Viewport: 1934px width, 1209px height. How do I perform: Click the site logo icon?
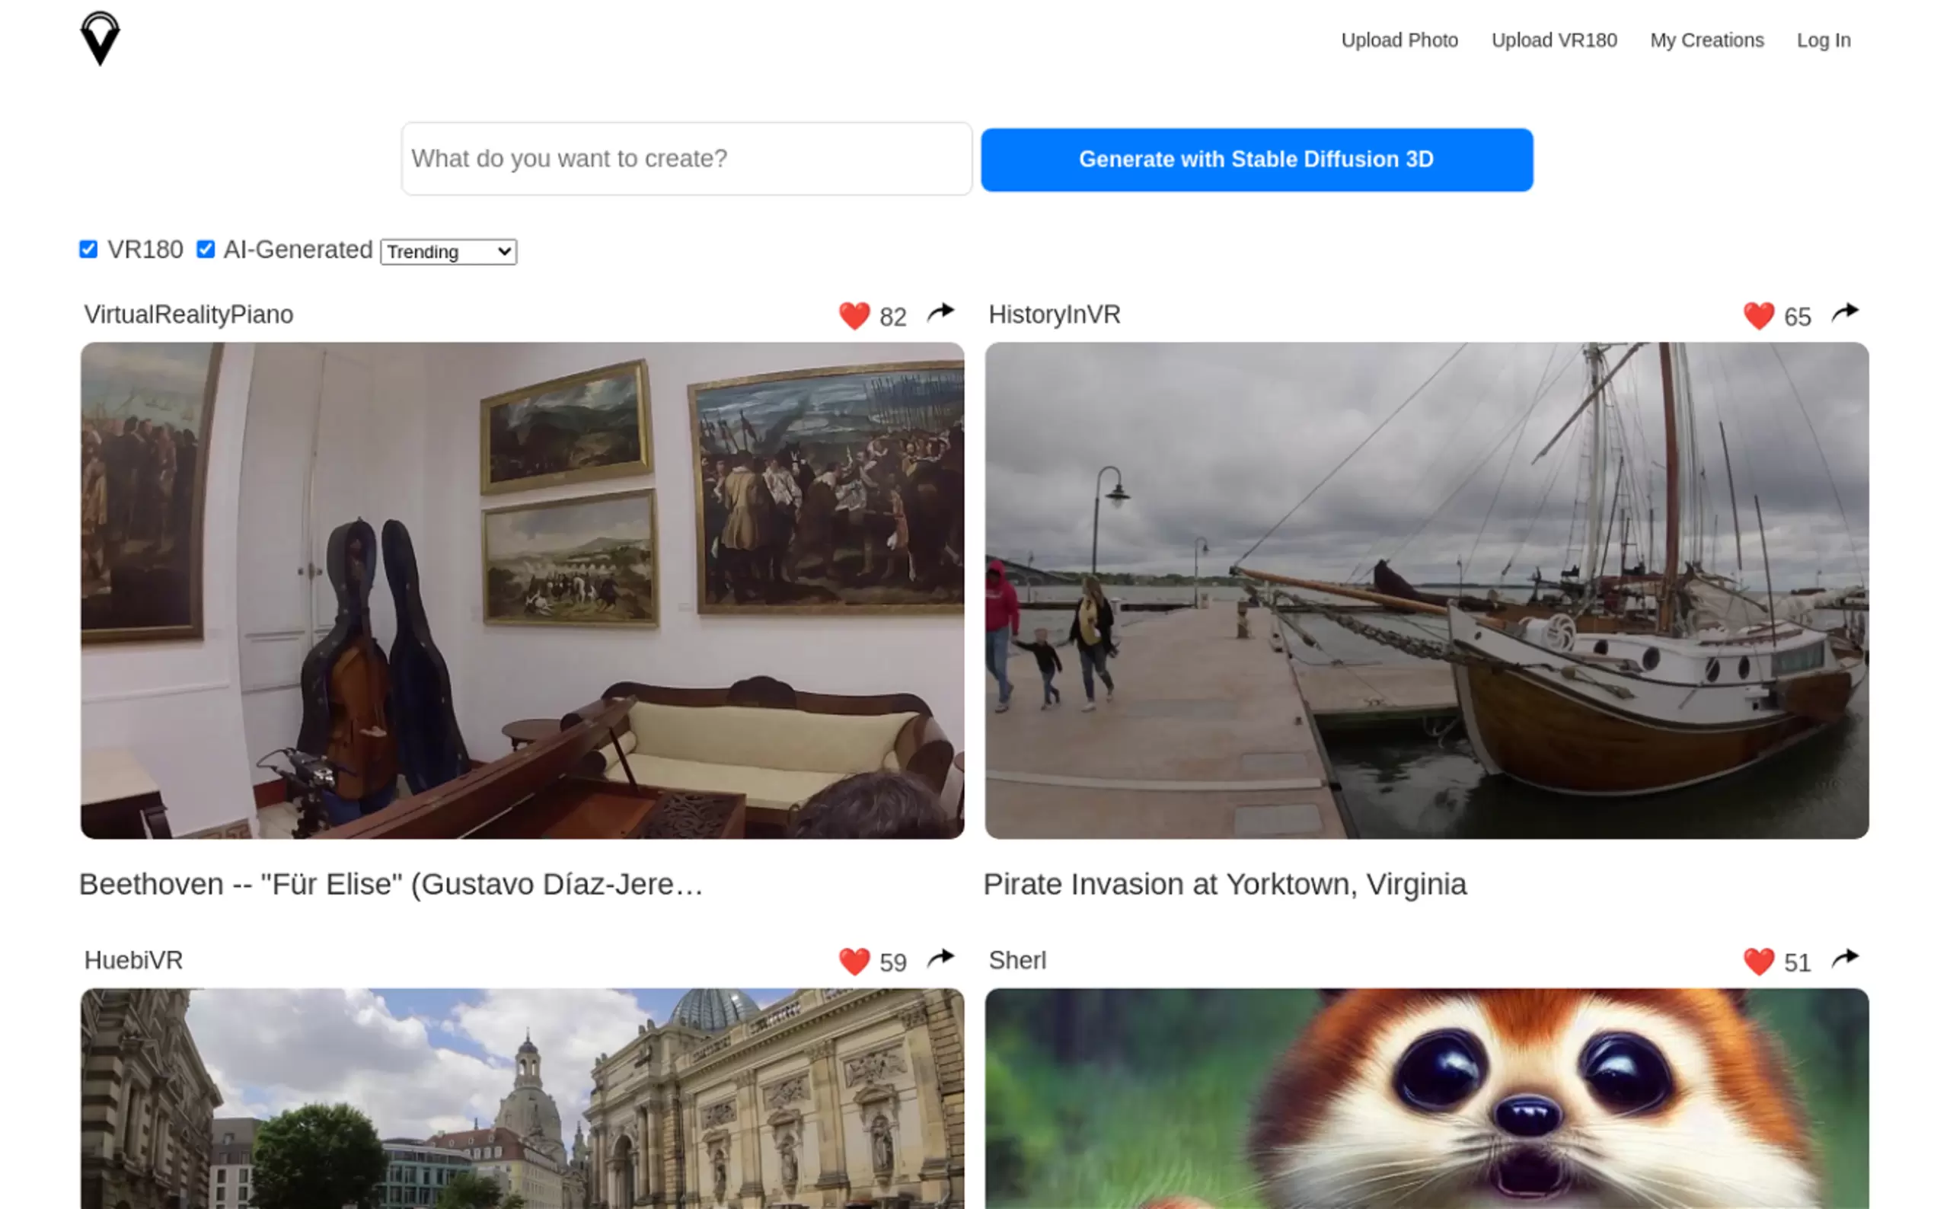coord(100,38)
